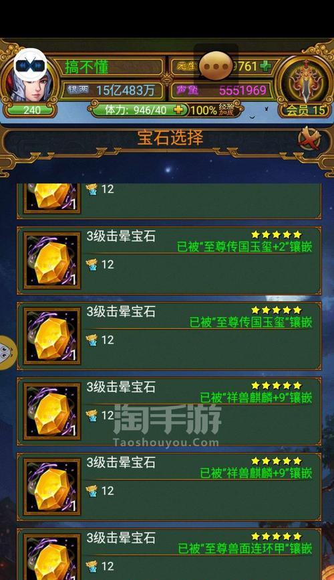Open the chat bubble with three dots
Screen dimensions: 334x580
tap(216, 66)
